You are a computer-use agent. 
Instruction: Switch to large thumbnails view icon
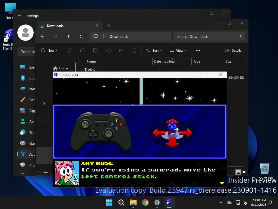244,172
